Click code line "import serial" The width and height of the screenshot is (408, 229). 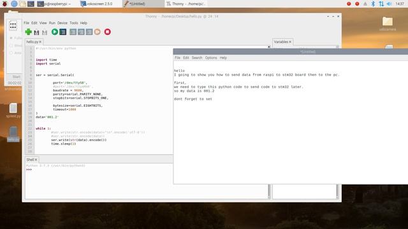tap(48, 64)
